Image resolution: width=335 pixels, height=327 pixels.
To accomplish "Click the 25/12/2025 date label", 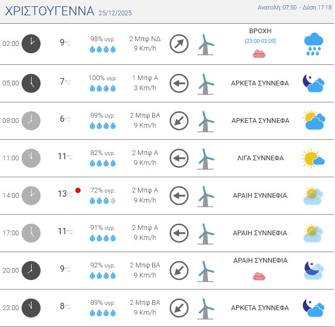I will click(x=117, y=13).
